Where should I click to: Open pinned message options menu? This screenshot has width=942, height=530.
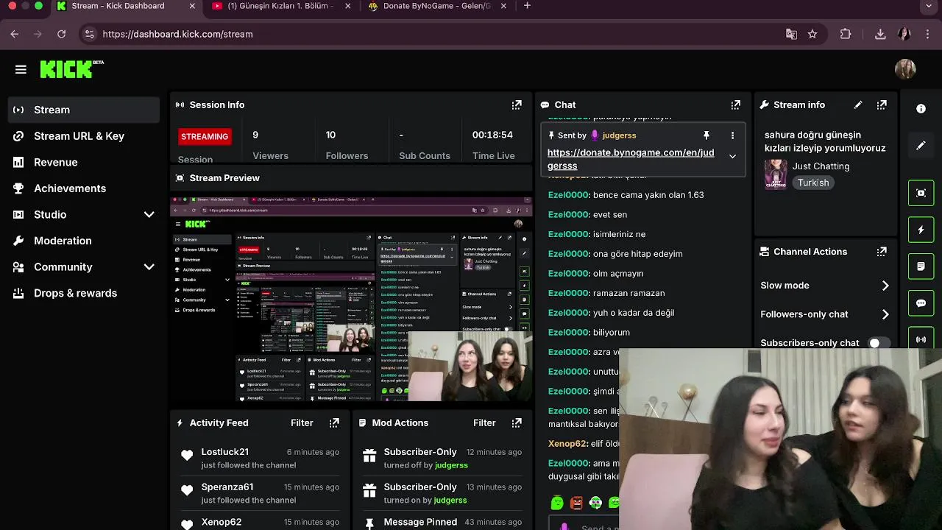click(x=732, y=135)
